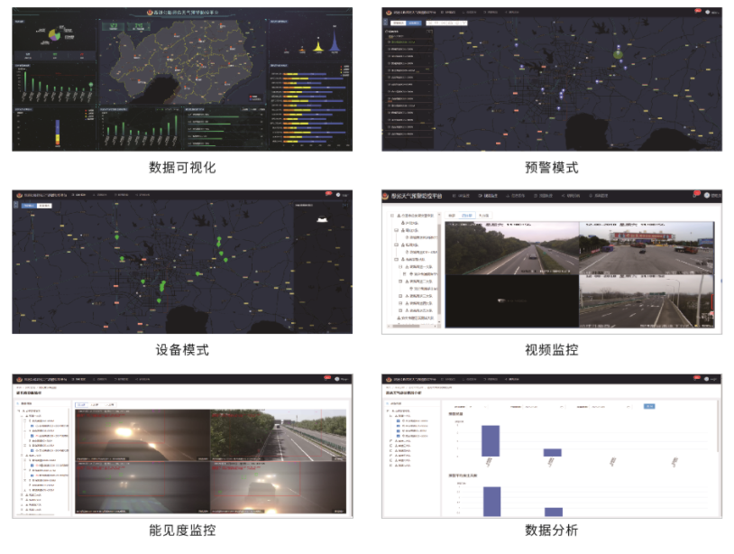The width and height of the screenshot is (734, 554).
Task: Click the blue query button in the data analysis panel
Action: [x=649, y=406]
